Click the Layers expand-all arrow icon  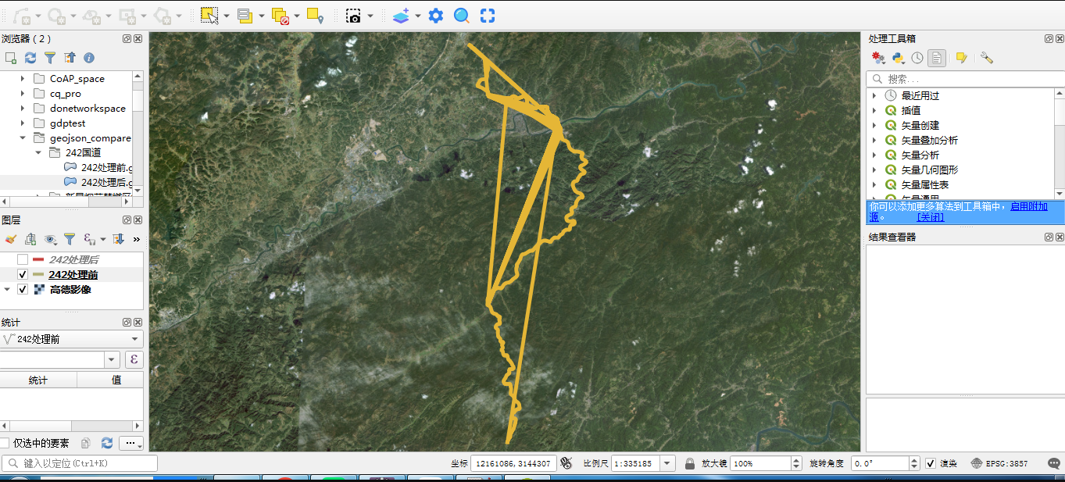[119, 239]
